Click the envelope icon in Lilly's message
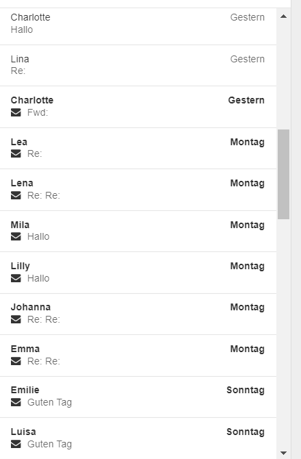 (16, 278)
